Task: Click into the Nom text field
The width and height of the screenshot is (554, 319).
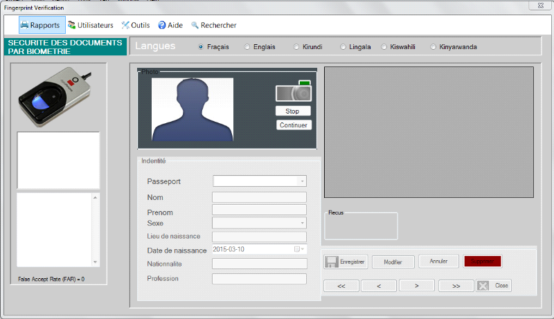Action: (259, 197)
